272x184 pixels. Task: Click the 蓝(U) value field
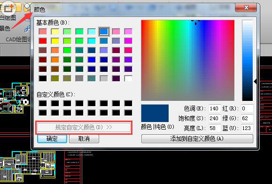(247, 128)
